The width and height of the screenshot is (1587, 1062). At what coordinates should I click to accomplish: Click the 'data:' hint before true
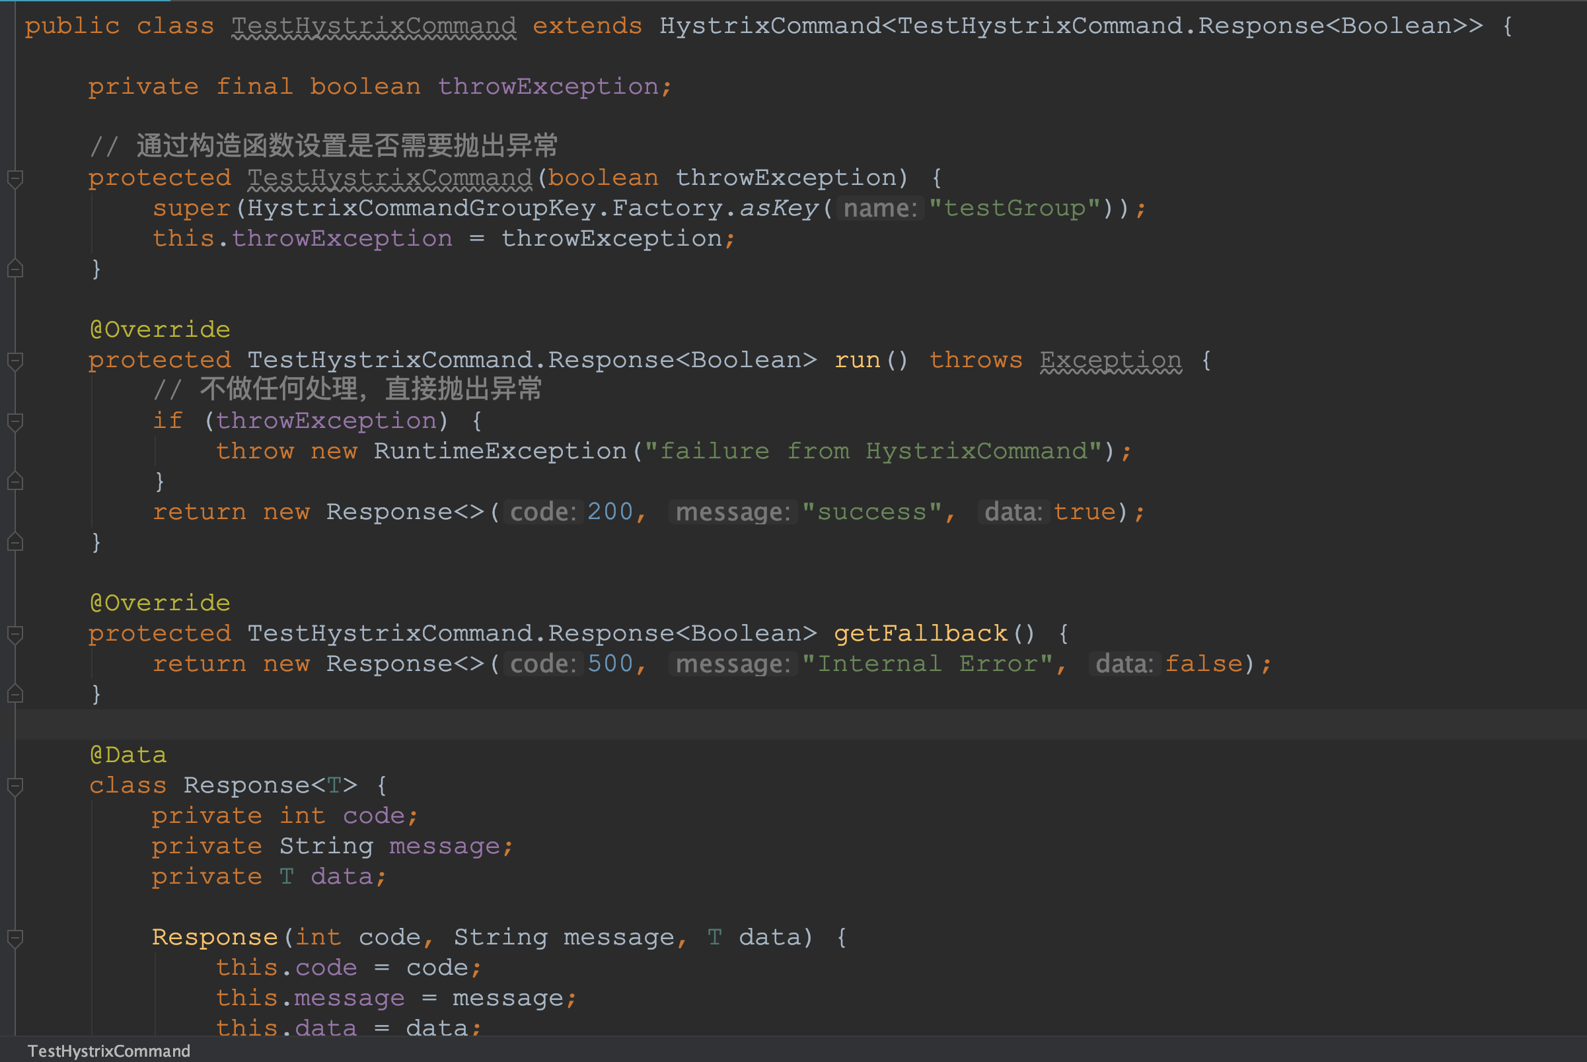[1013, 512]
